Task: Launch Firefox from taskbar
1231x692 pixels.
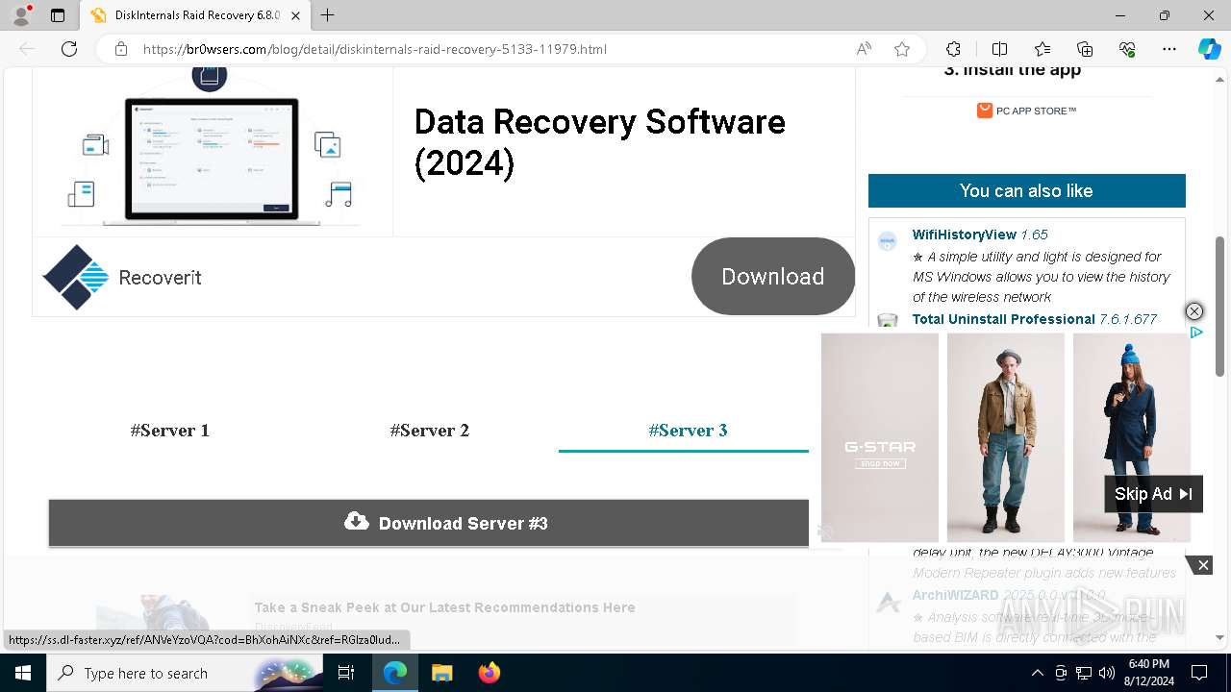Action: pos(489,673)
